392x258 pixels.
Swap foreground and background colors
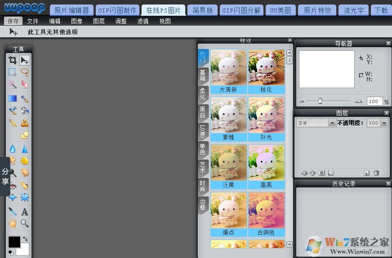(x=25, y=239)
